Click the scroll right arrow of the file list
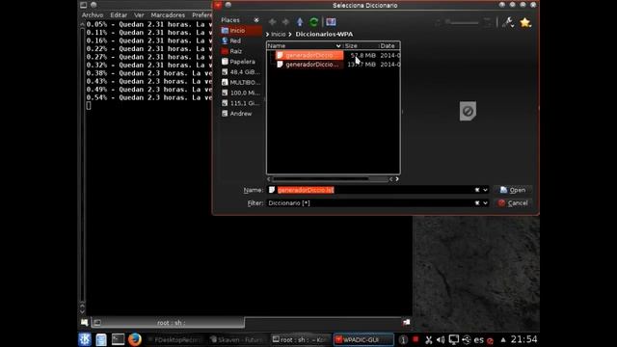Screen dimensions: 617x347 point(397,179)
